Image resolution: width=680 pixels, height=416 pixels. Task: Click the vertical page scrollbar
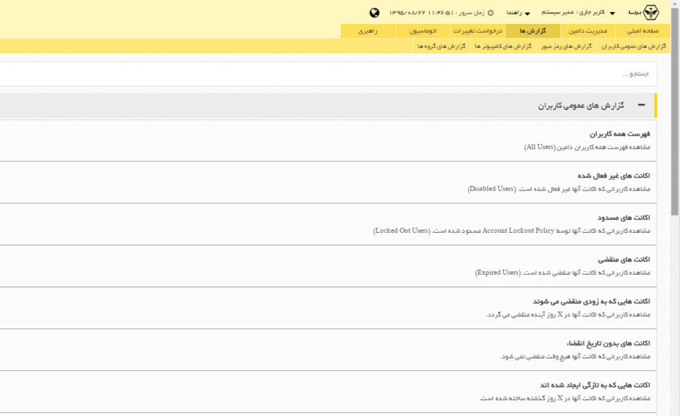[x=675, y=133]
